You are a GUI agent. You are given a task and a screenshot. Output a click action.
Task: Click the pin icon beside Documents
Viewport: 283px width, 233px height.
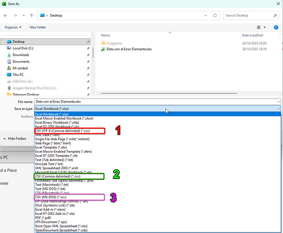pos(88,62)
